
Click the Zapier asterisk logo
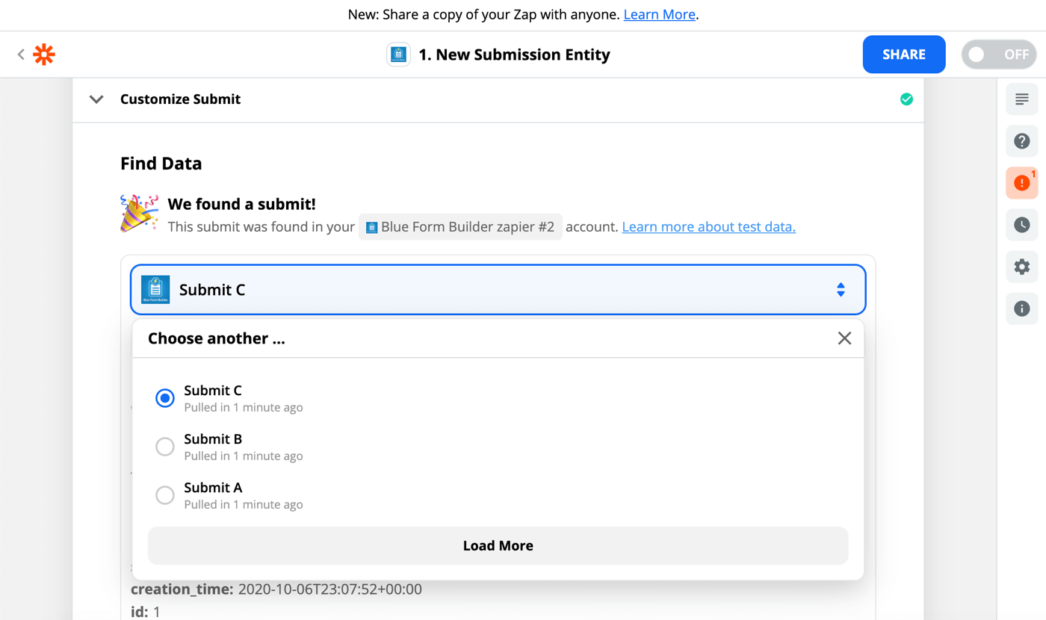(43, 54)
